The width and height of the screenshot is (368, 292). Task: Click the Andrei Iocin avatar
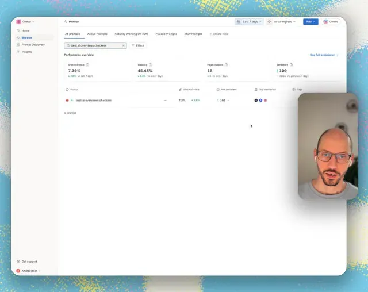[x=18, y=271]
